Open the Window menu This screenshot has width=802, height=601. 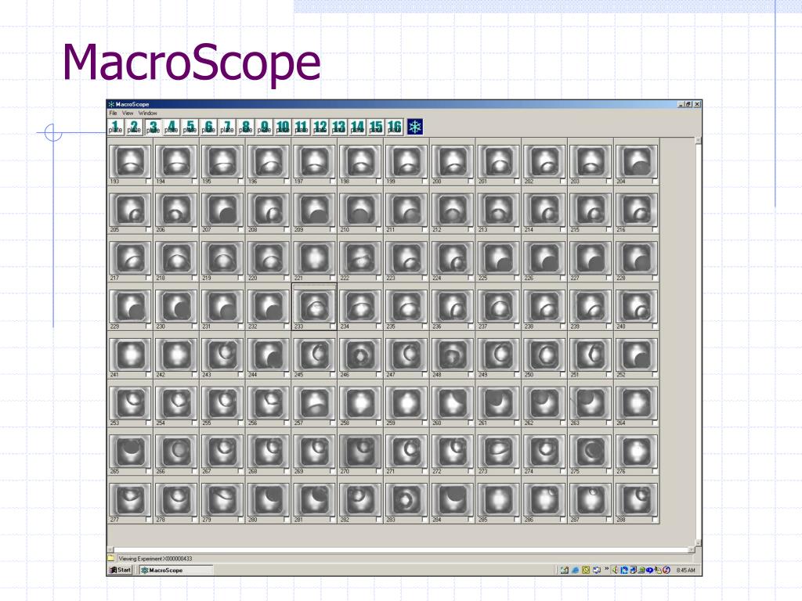click(x=148, y=113)
